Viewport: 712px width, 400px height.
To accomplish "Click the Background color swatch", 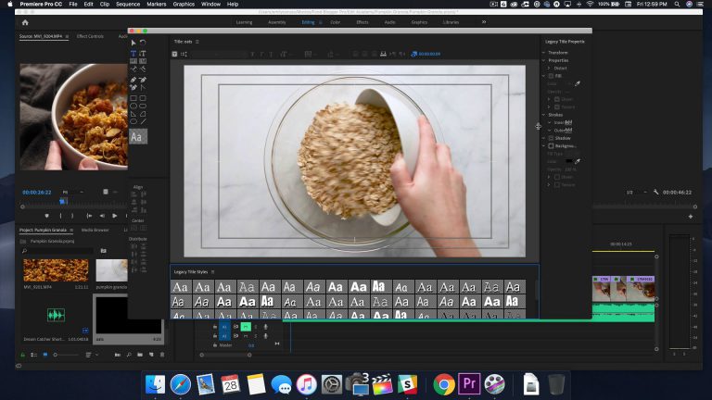I will pyautogui.click(x=569, y=161).
